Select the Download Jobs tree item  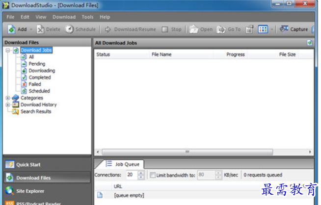click(x=36, y=50)
